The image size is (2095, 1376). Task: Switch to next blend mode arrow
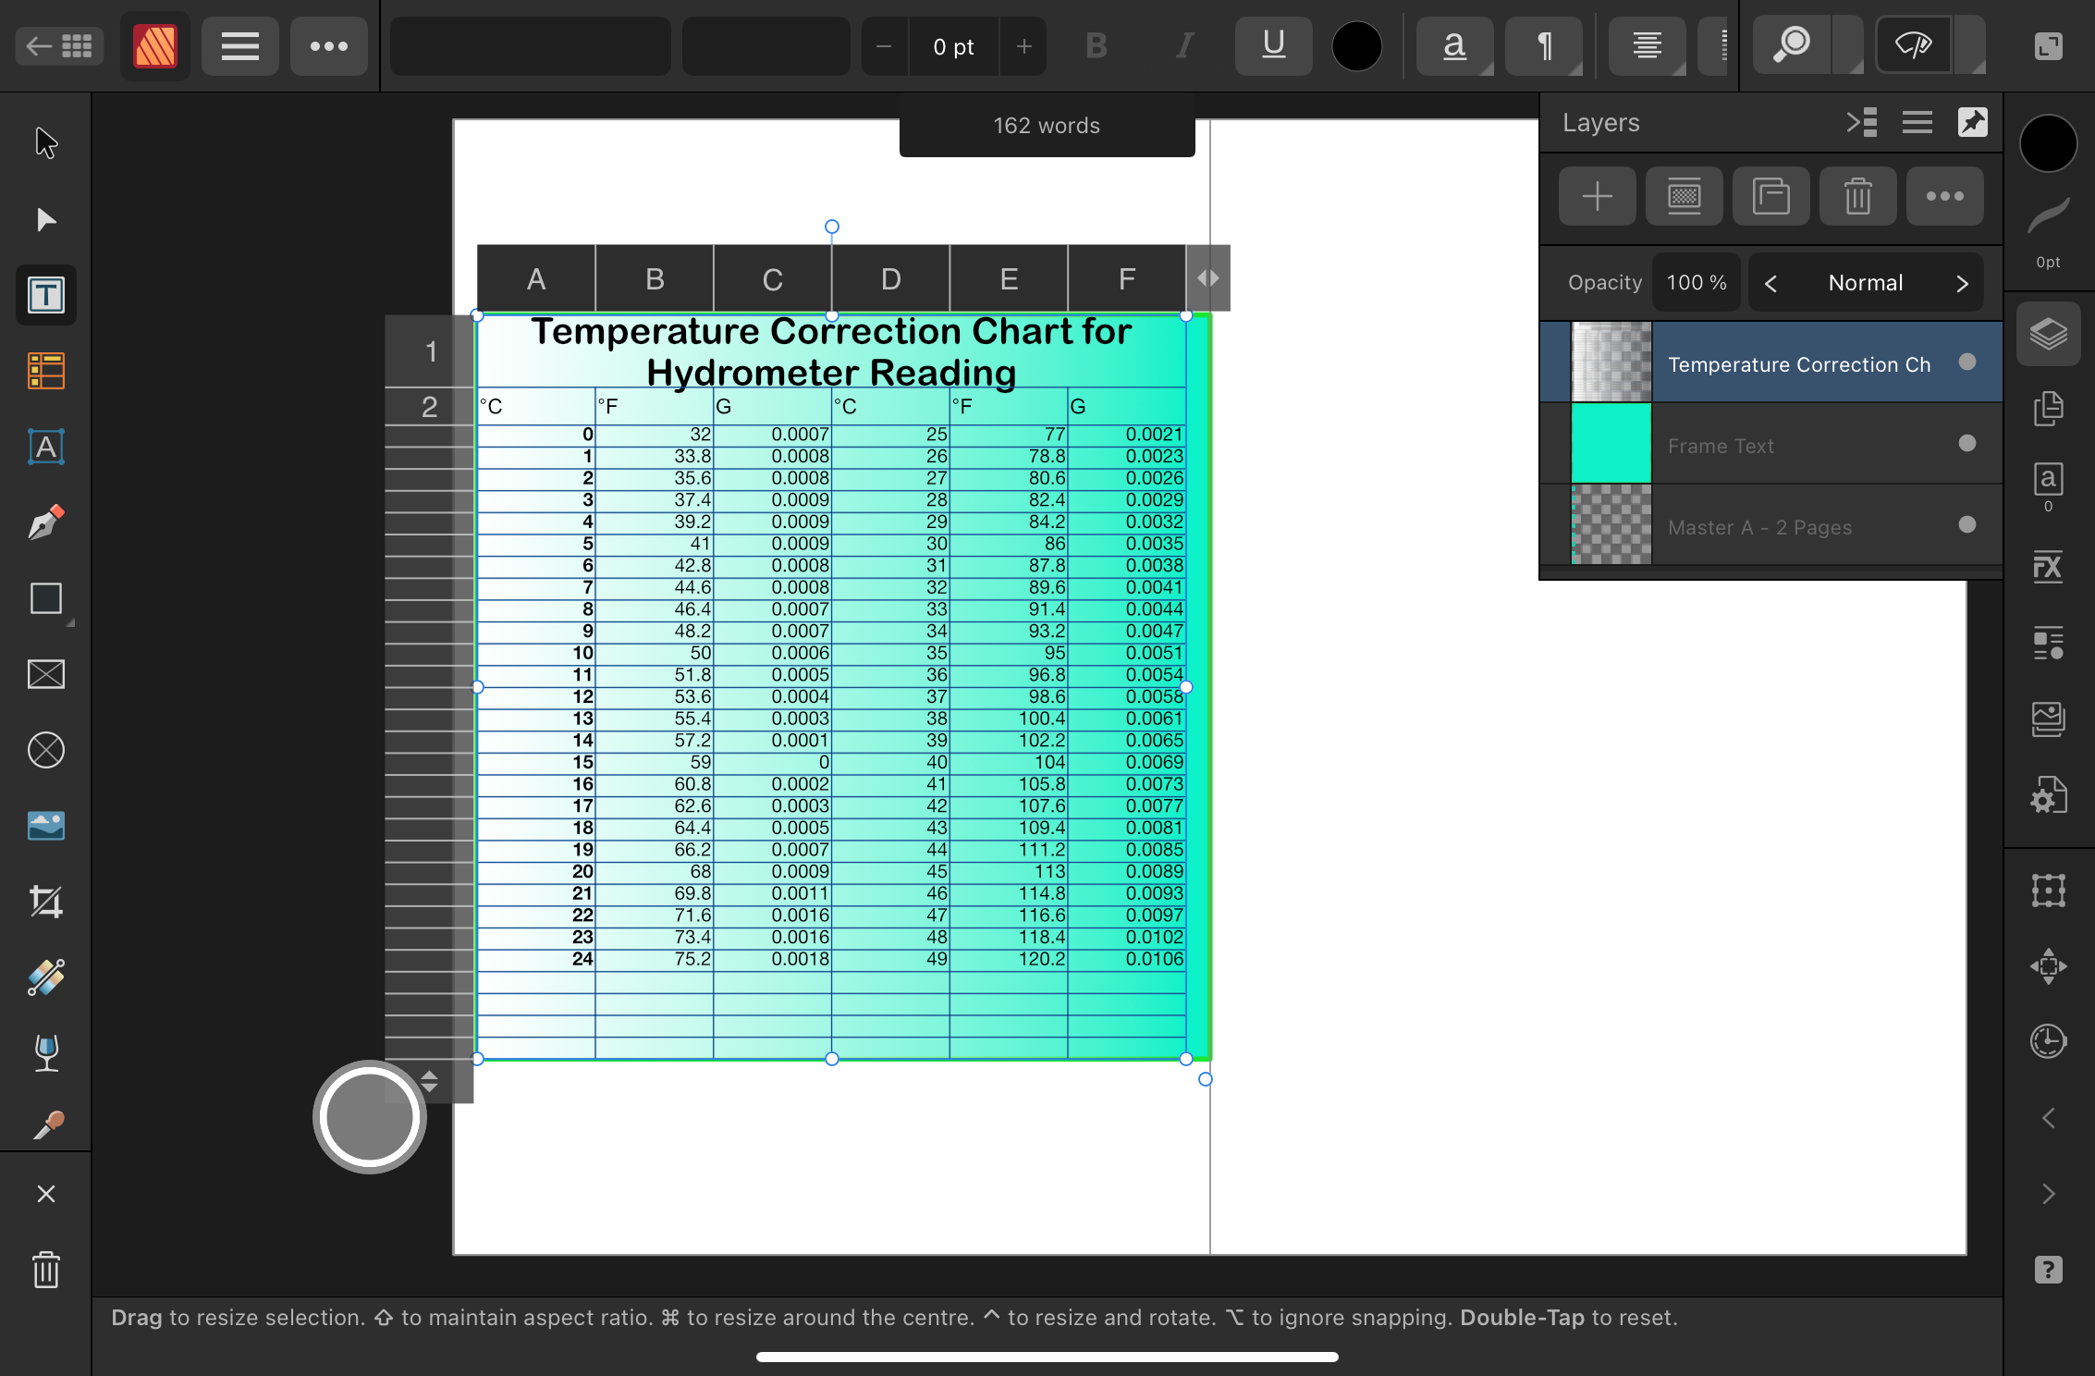pyautogui.click(x=1962, y=283)
